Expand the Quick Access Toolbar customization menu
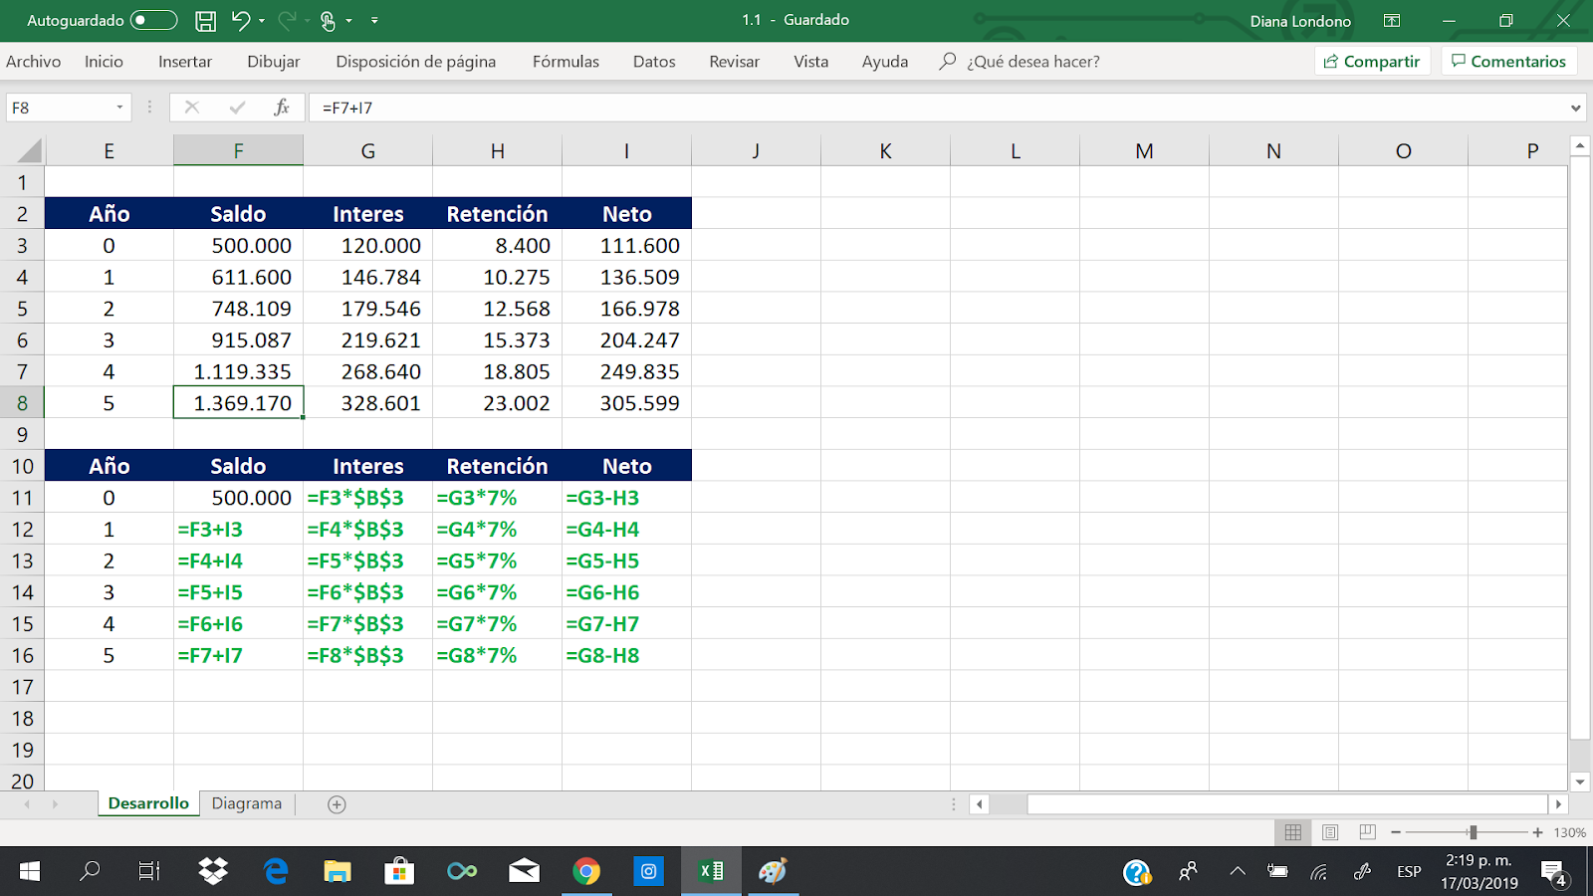The image size is (1593, 896). 374,20
